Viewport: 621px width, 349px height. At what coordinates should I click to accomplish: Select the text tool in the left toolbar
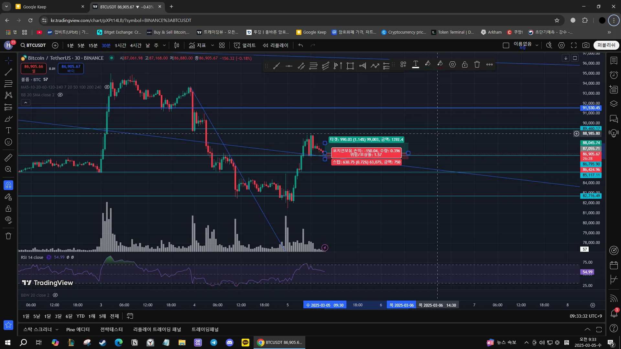[x=8, y=130]
